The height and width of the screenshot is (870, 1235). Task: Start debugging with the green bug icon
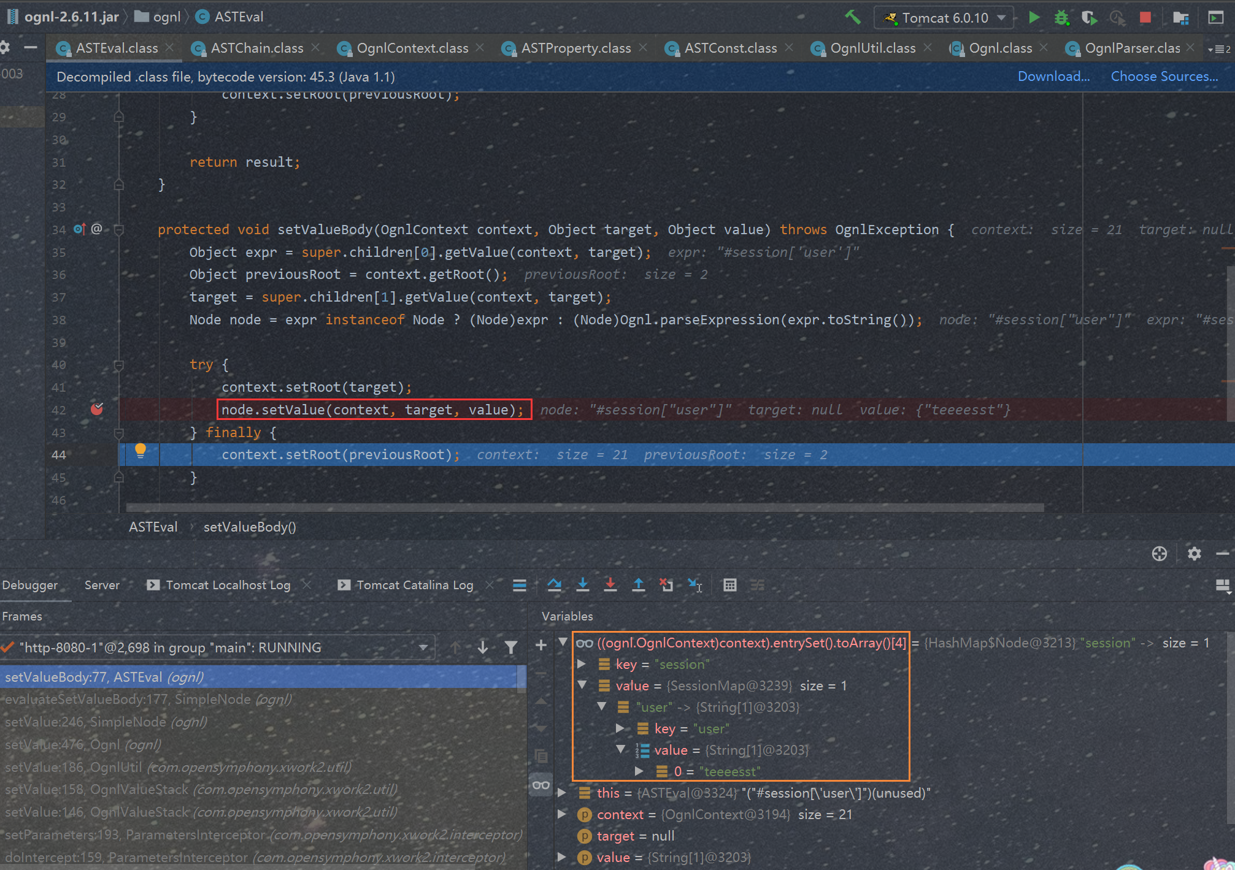(1061, 17)
